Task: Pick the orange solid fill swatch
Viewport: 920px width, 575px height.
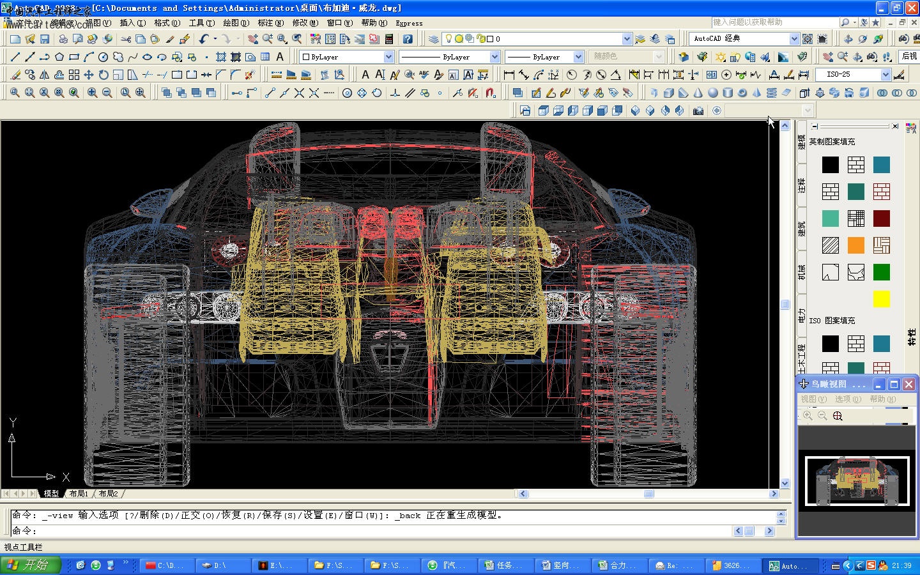Action: pyautogui.click(x=856, y=245)
